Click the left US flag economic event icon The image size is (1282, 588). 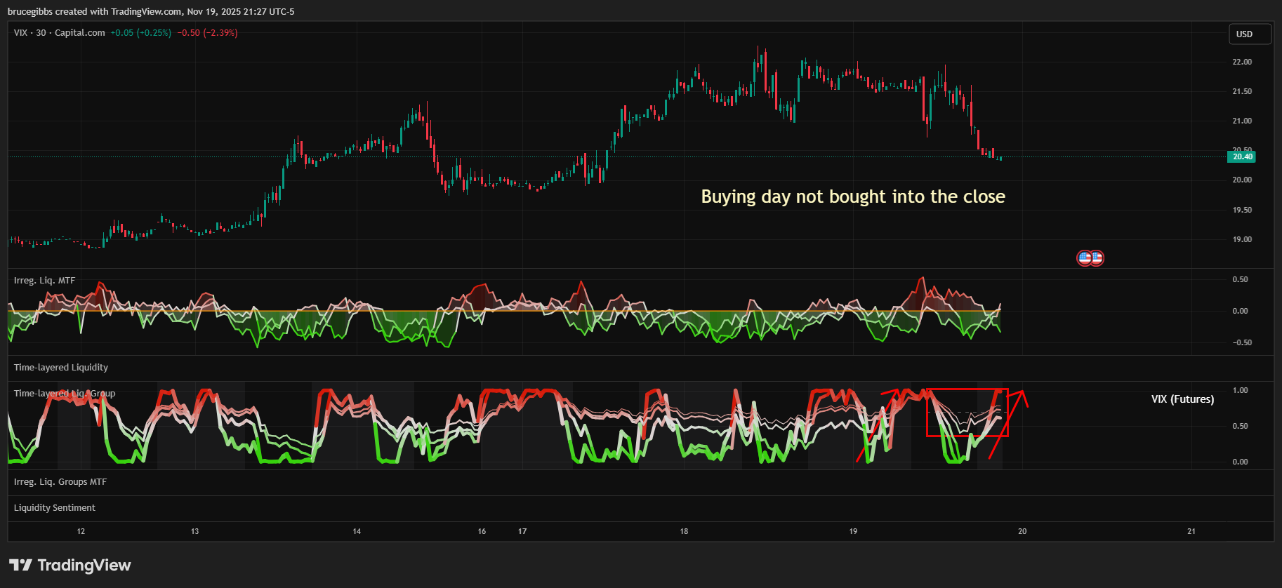pos(1084,258)
